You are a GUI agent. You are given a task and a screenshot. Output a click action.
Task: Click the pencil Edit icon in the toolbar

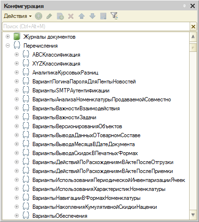[49, 16]
